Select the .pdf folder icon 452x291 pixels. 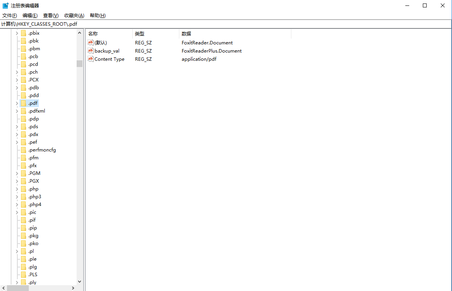[x=24, y=103]
